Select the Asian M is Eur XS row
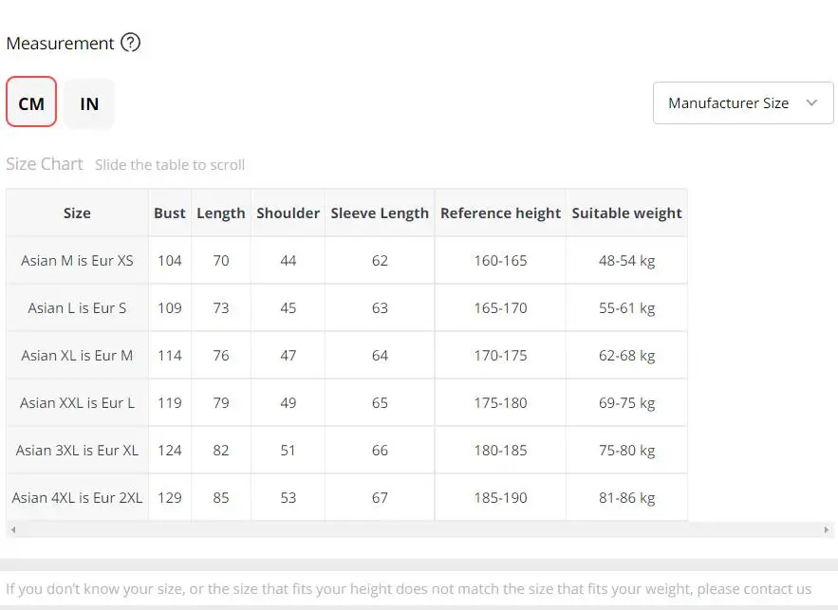Viewport: 838px width, 610px height. (x=77, y=260)
